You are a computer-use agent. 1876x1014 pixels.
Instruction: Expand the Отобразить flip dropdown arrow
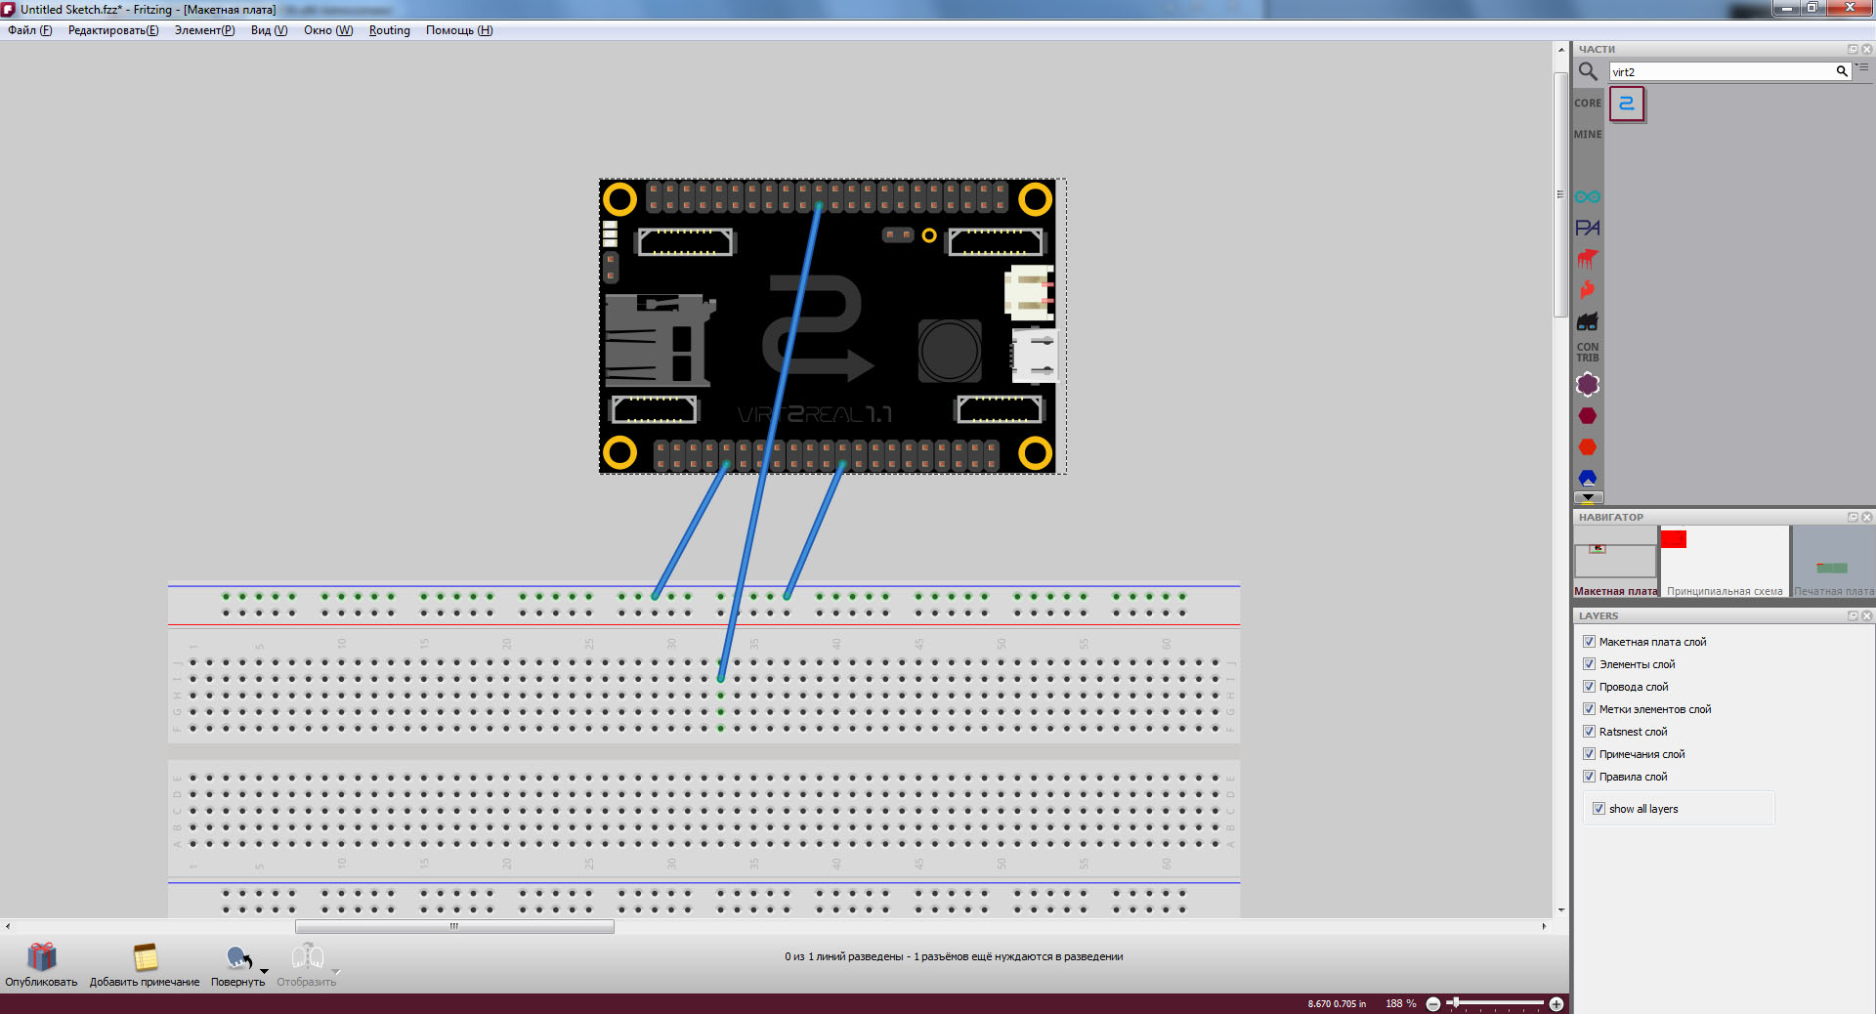point(335,971)
